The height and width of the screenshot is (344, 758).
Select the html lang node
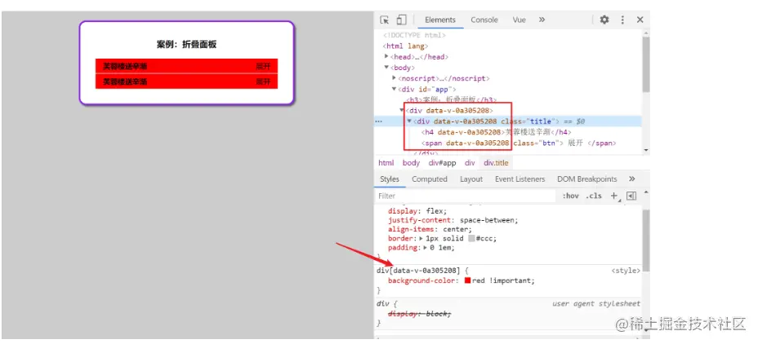point(405,46)
